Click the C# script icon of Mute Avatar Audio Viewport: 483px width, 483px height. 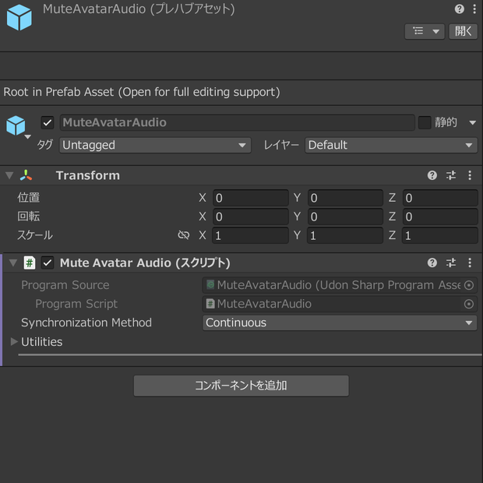[30, 263]
